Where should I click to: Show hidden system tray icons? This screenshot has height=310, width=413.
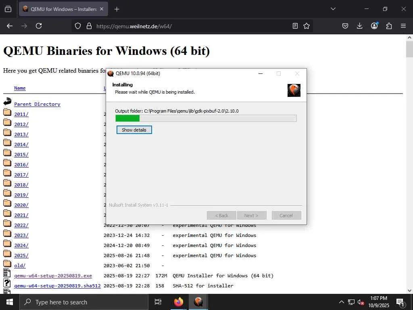[x=341, y=302]
